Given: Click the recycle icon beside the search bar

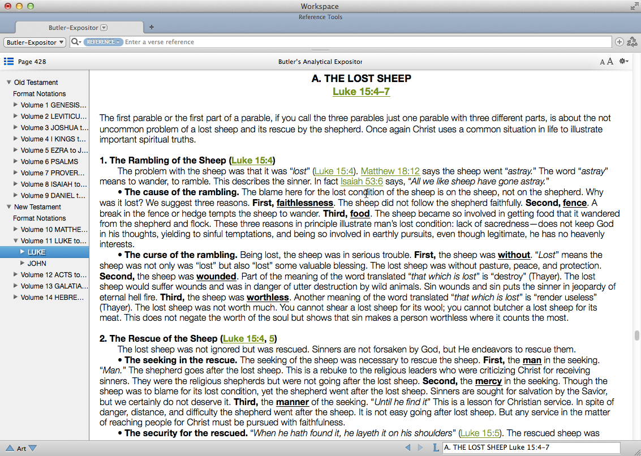Looking at the screenshot, I should [x=632, y=42].
